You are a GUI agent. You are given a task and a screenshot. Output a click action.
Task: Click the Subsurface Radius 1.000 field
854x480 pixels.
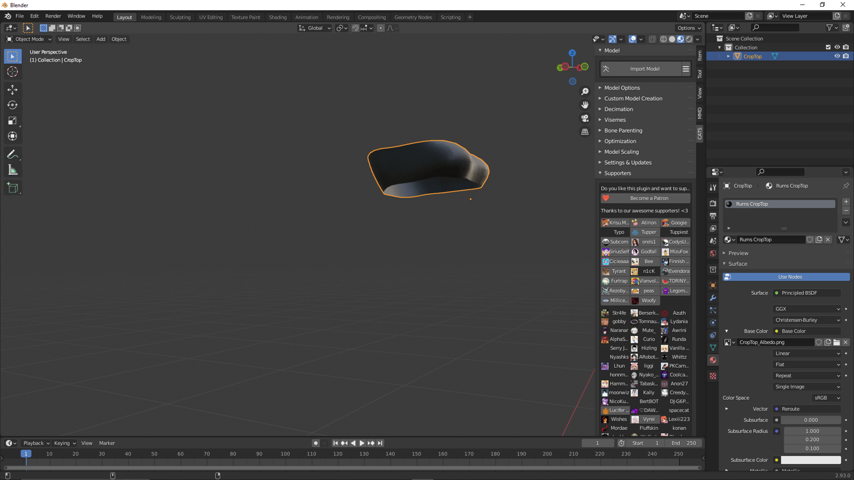point(812,431)
